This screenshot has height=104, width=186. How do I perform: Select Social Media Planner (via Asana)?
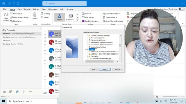point(101,42)
